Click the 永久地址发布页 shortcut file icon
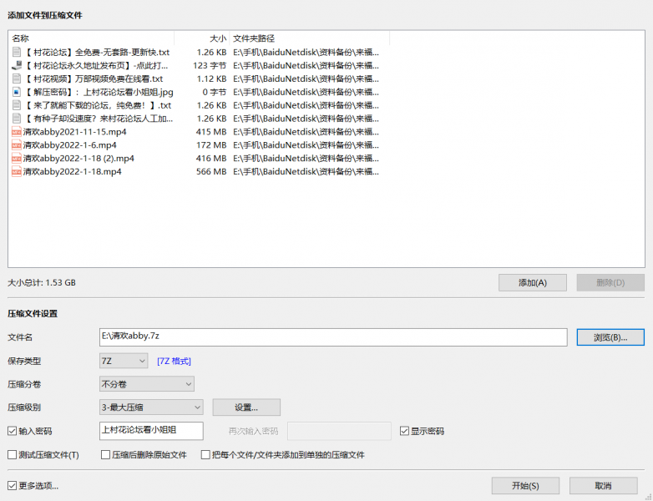 point(17,65)
